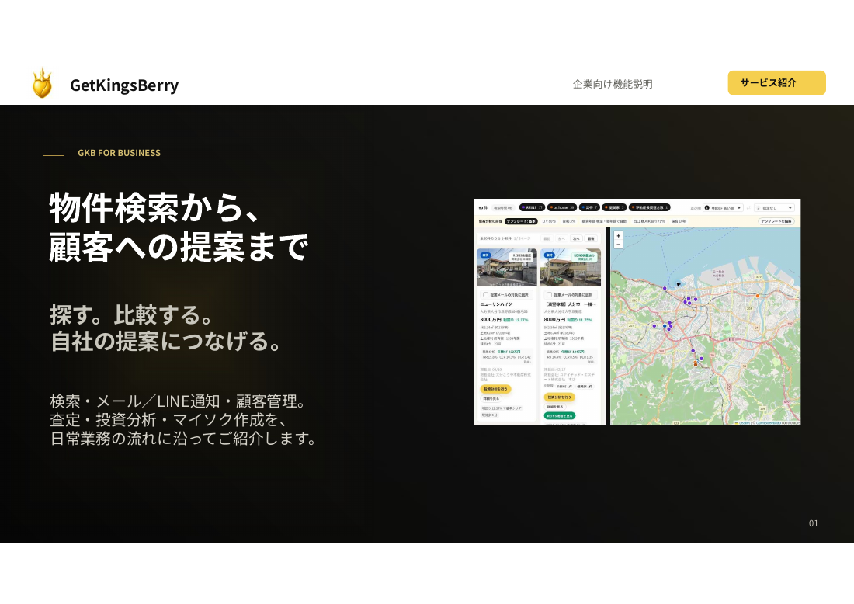
Task: Click the yellow サービス紹介 button
Action: 776,83
